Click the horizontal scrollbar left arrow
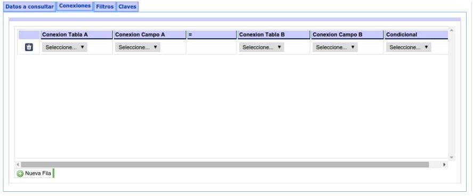 click(x=18, y=165)
